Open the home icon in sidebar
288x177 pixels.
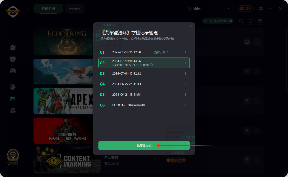coord(13,48)
